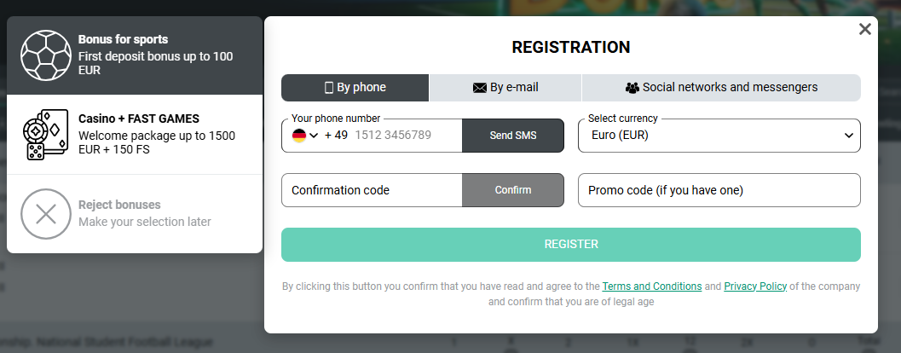This screenshot has height=353, width=901.
Task: Click the people icon for social networks
Action: point(632,88)
